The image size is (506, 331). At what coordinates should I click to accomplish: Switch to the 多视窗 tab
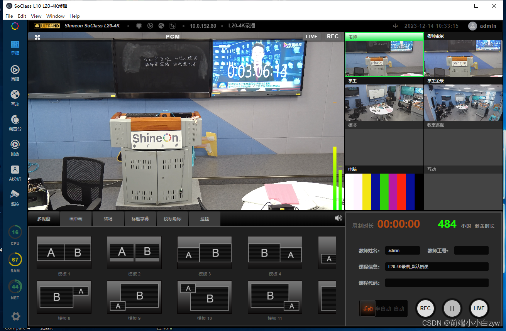(44, 219)
